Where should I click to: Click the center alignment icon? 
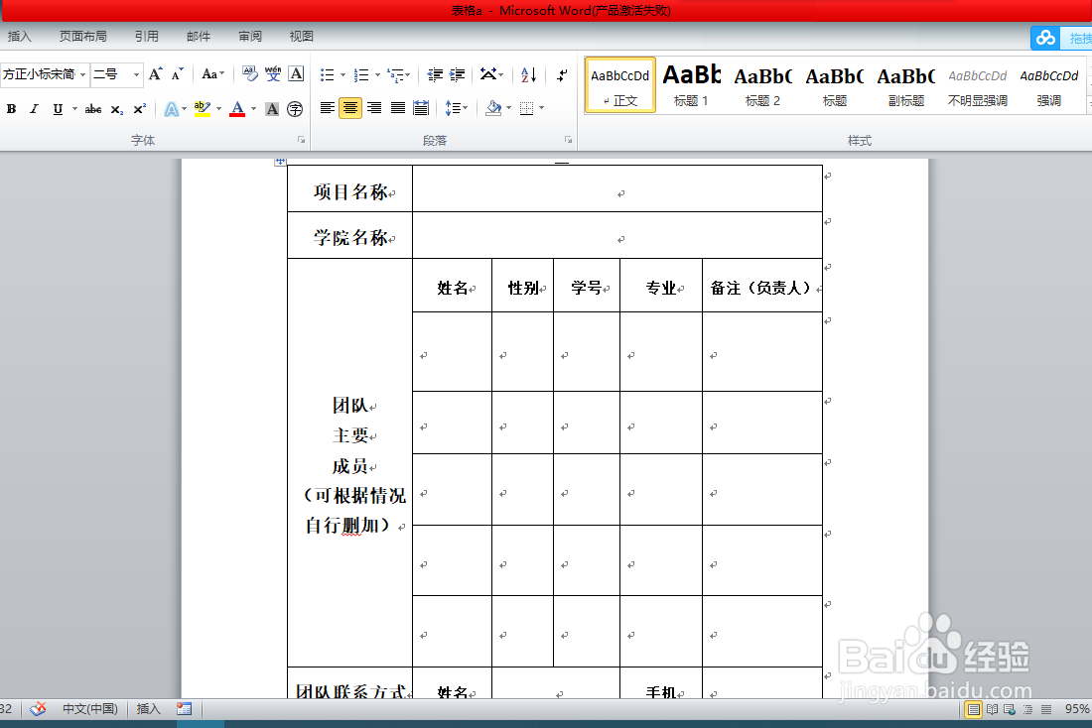tap(350, 107)
